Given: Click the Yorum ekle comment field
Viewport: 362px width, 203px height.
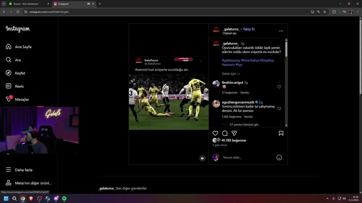Looking at the screenshot, I should click(247, 157).
